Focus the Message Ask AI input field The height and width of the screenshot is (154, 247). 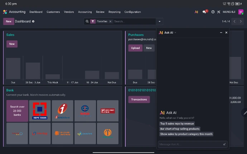pos(190,144)
